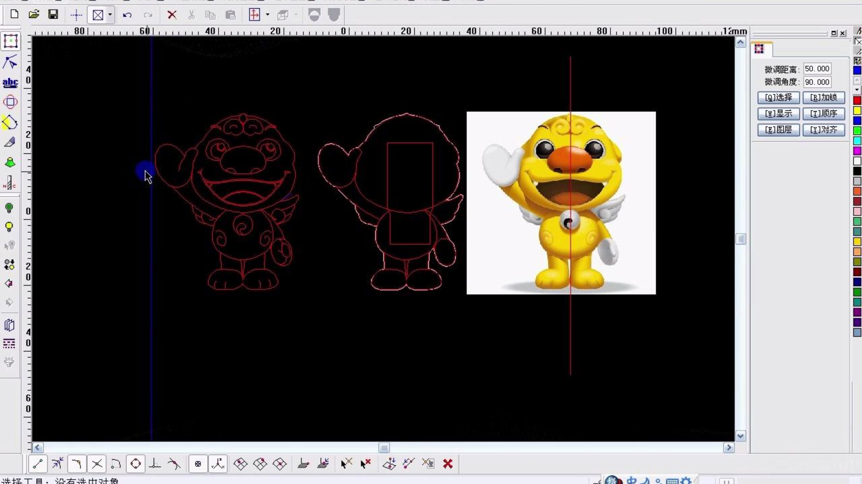
Task: Pick the cyan color swatch
Action: click(x=857, y=141)
